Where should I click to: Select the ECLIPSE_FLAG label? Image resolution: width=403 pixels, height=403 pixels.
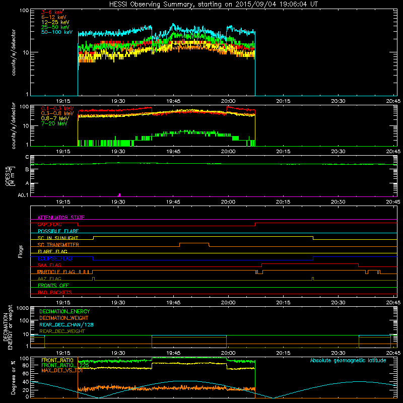55,258
